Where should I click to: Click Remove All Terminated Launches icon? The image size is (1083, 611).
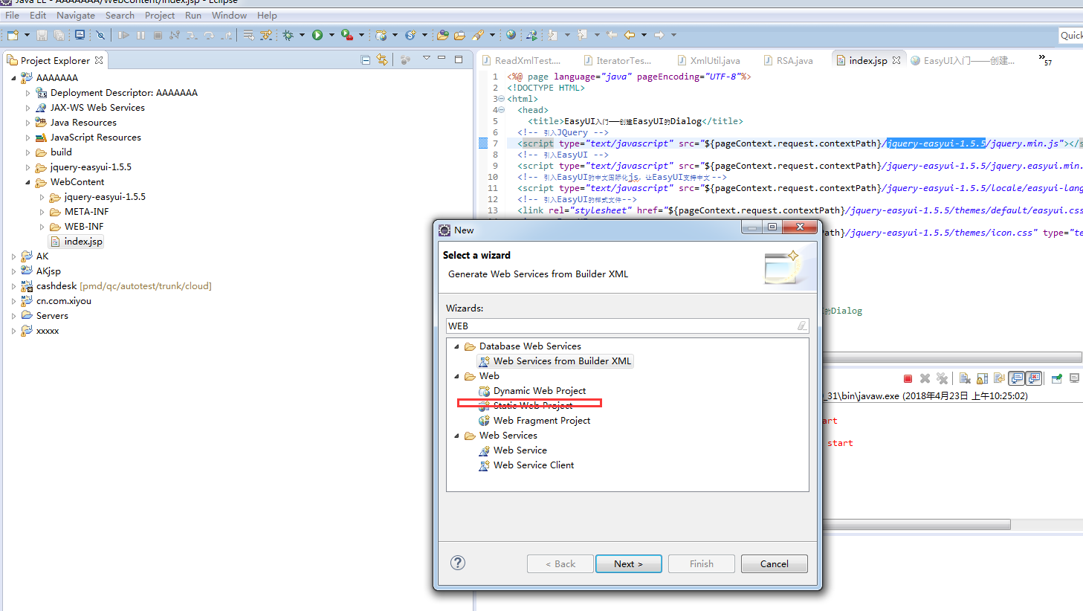click(943, 378)
